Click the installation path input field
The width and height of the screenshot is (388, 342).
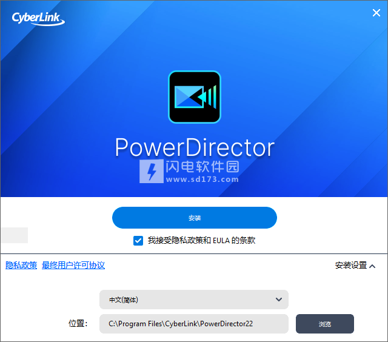[x=194, y=324]
